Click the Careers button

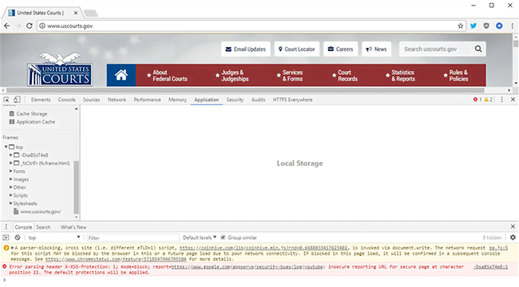point(341,49)
